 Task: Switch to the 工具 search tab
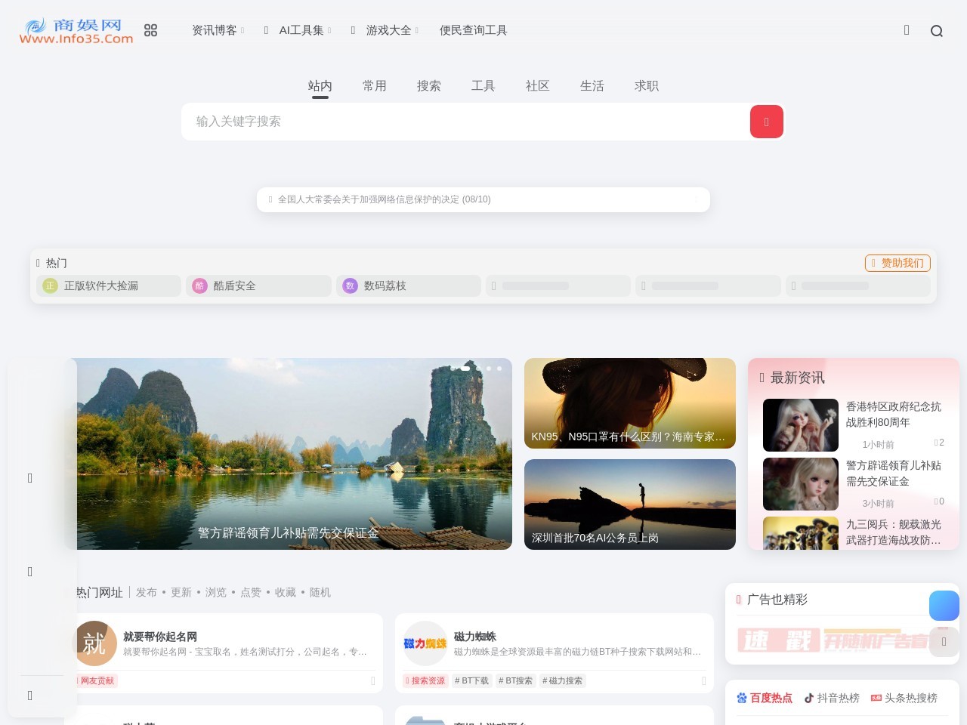483,86
